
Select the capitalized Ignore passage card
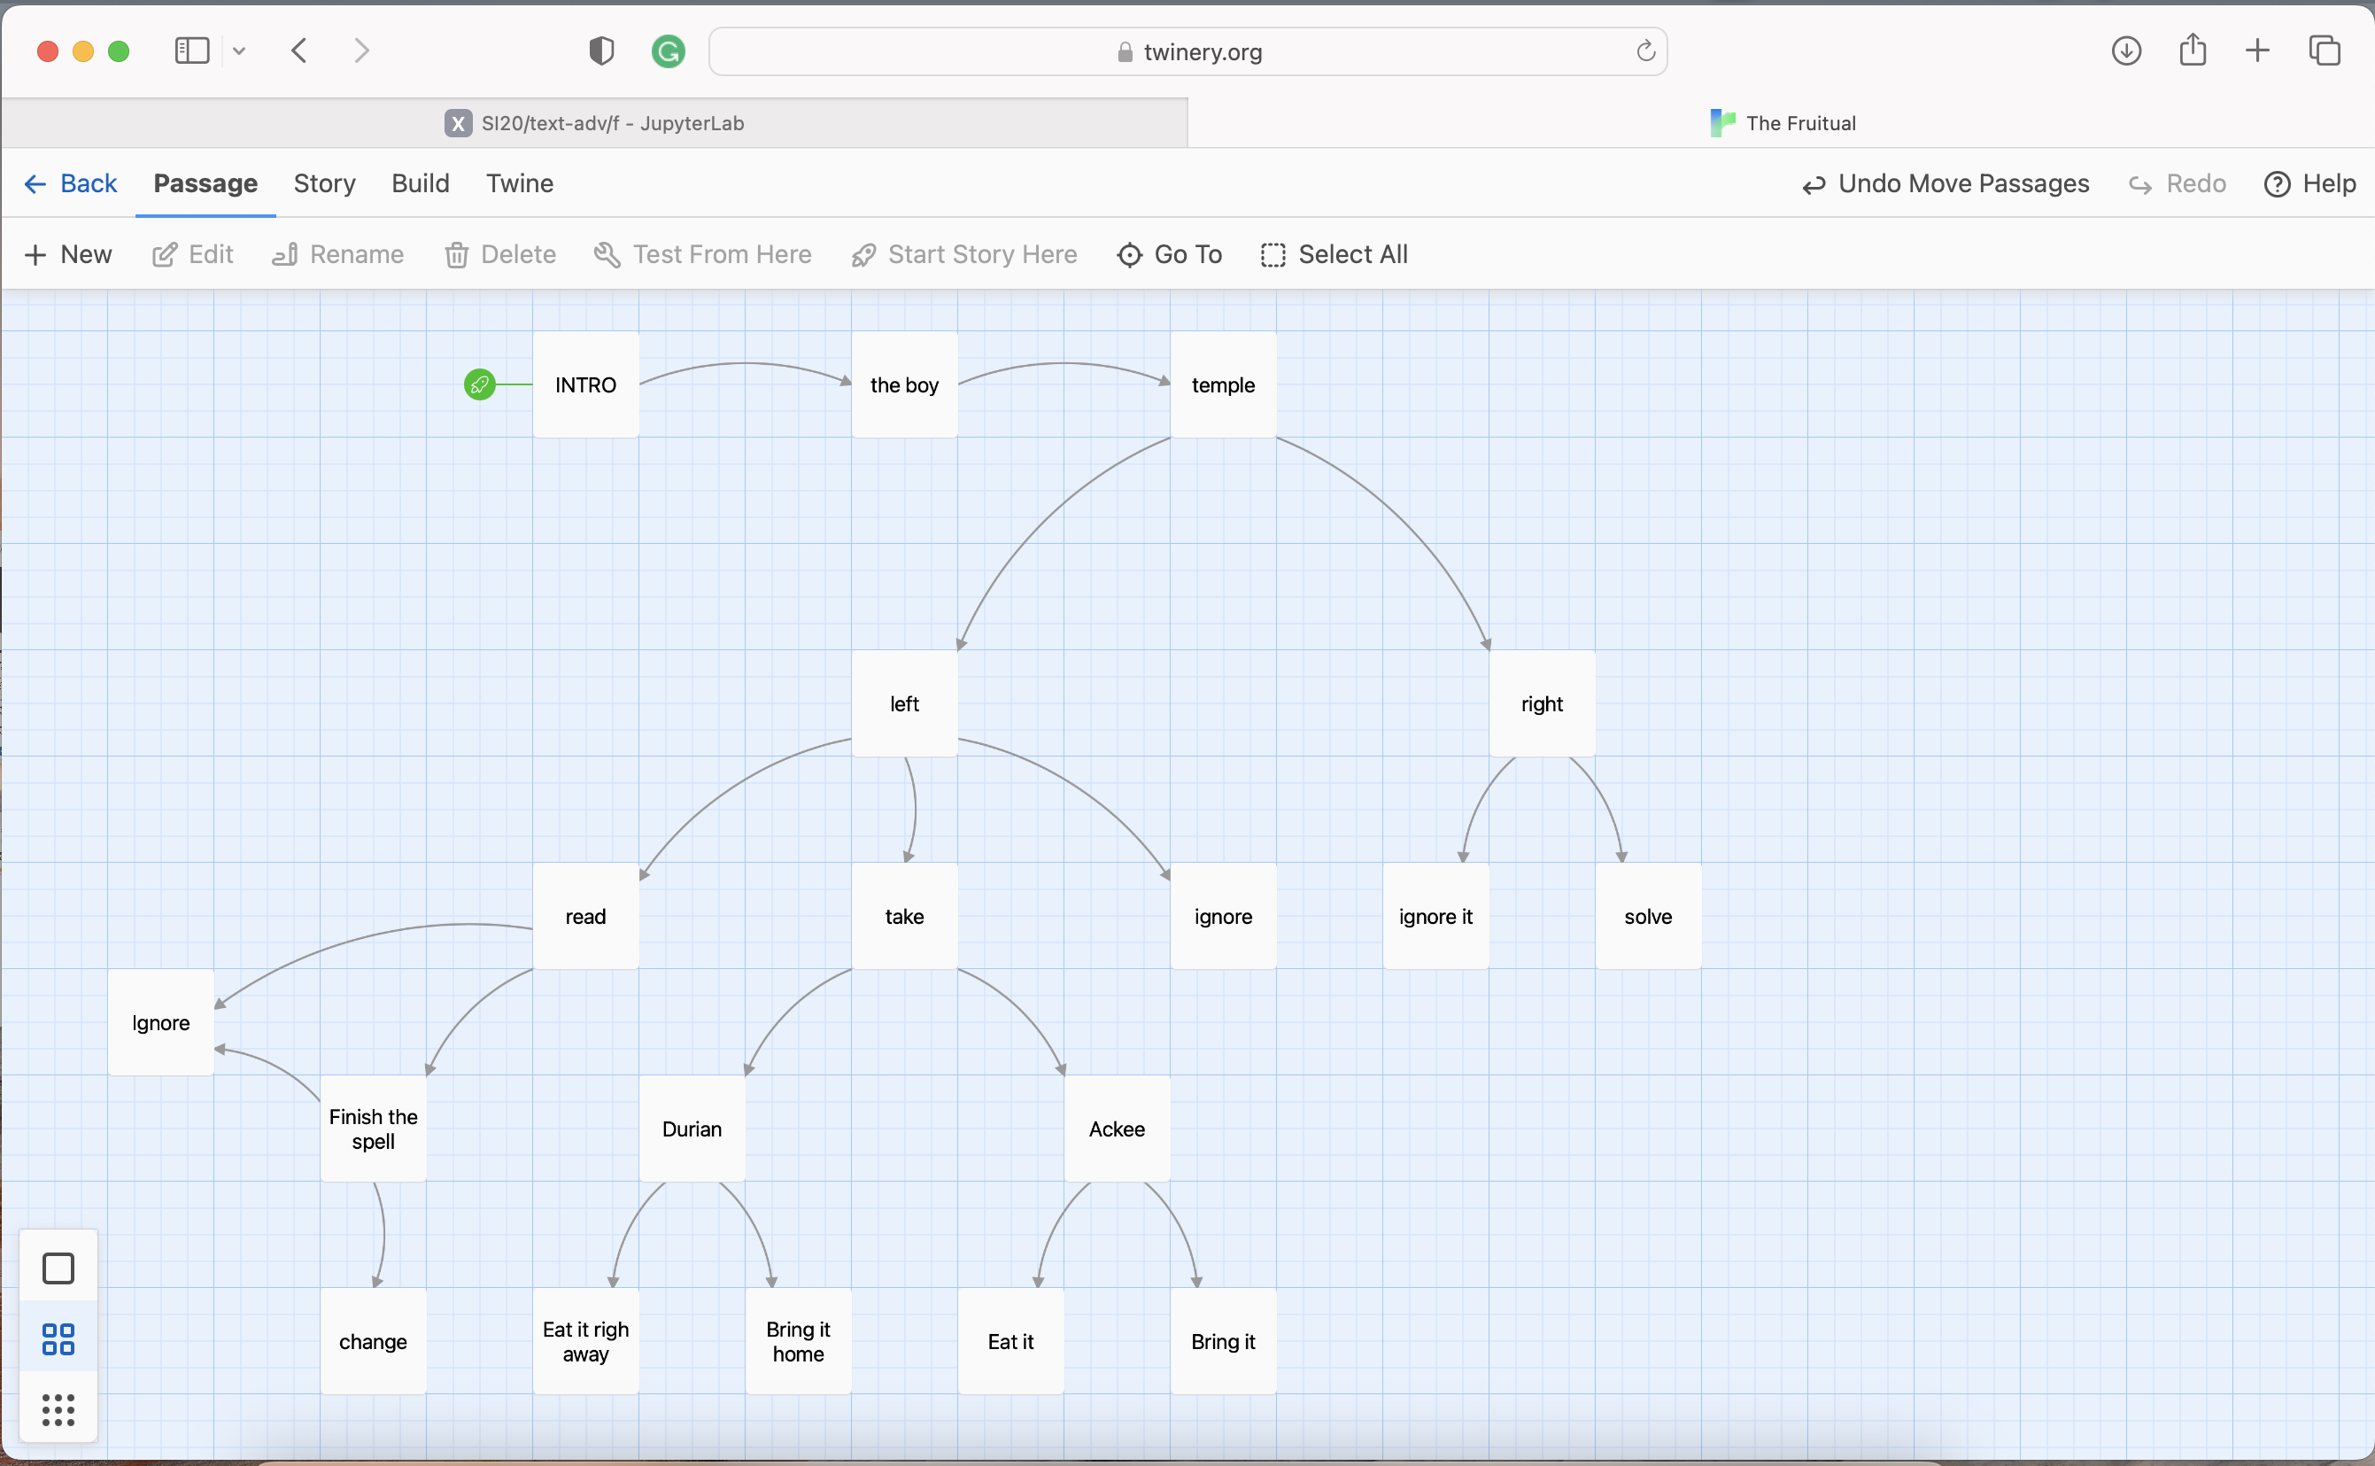[161, 1023]
